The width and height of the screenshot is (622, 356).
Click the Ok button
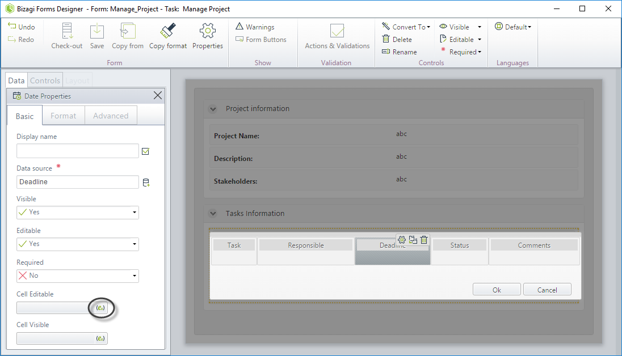[497, 290]
